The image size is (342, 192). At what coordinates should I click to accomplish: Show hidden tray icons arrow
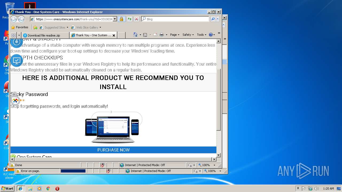click(298, 189)
